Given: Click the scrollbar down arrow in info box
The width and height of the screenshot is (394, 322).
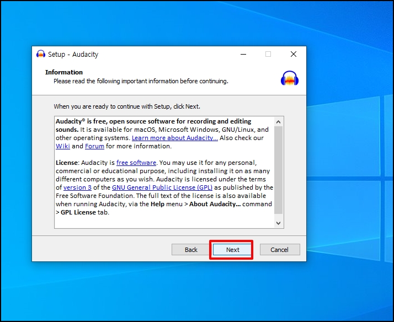Looking at the screenshot, I should (278, 223).
